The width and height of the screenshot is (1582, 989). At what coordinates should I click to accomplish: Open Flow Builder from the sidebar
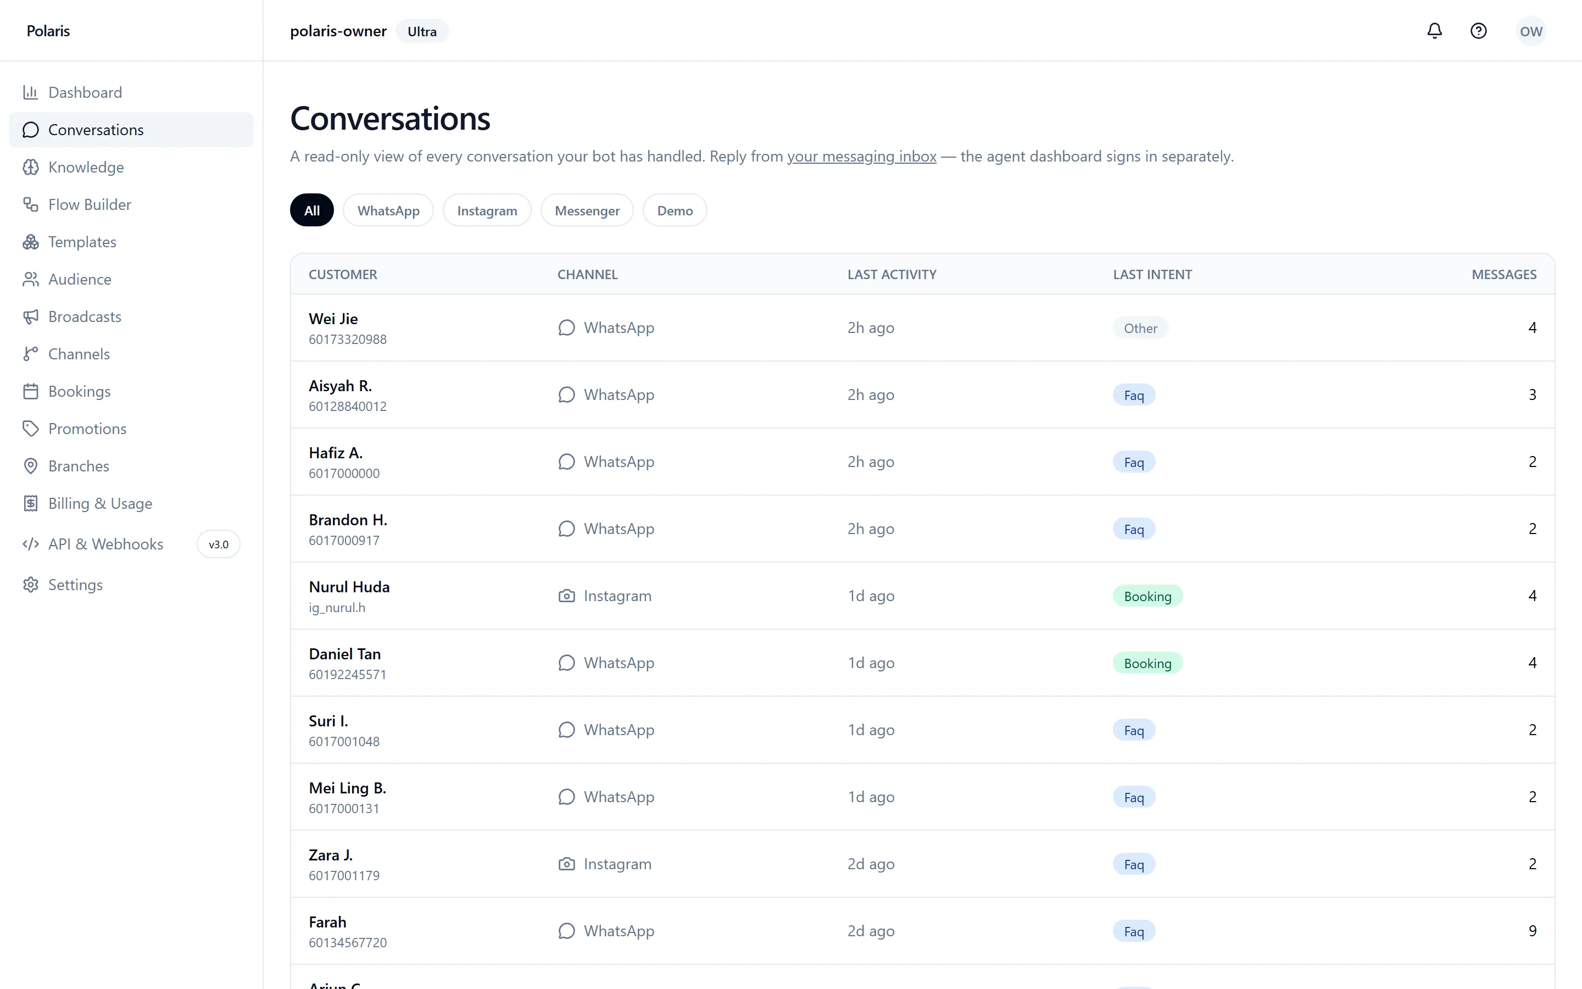click(131, 204)
